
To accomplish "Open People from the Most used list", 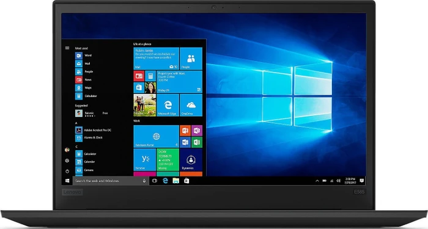I will (x=84, y=71).
